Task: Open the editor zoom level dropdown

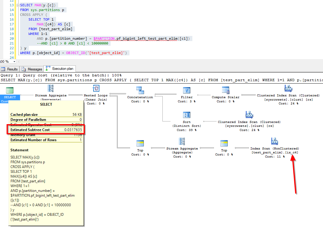Action: (14, 61)
